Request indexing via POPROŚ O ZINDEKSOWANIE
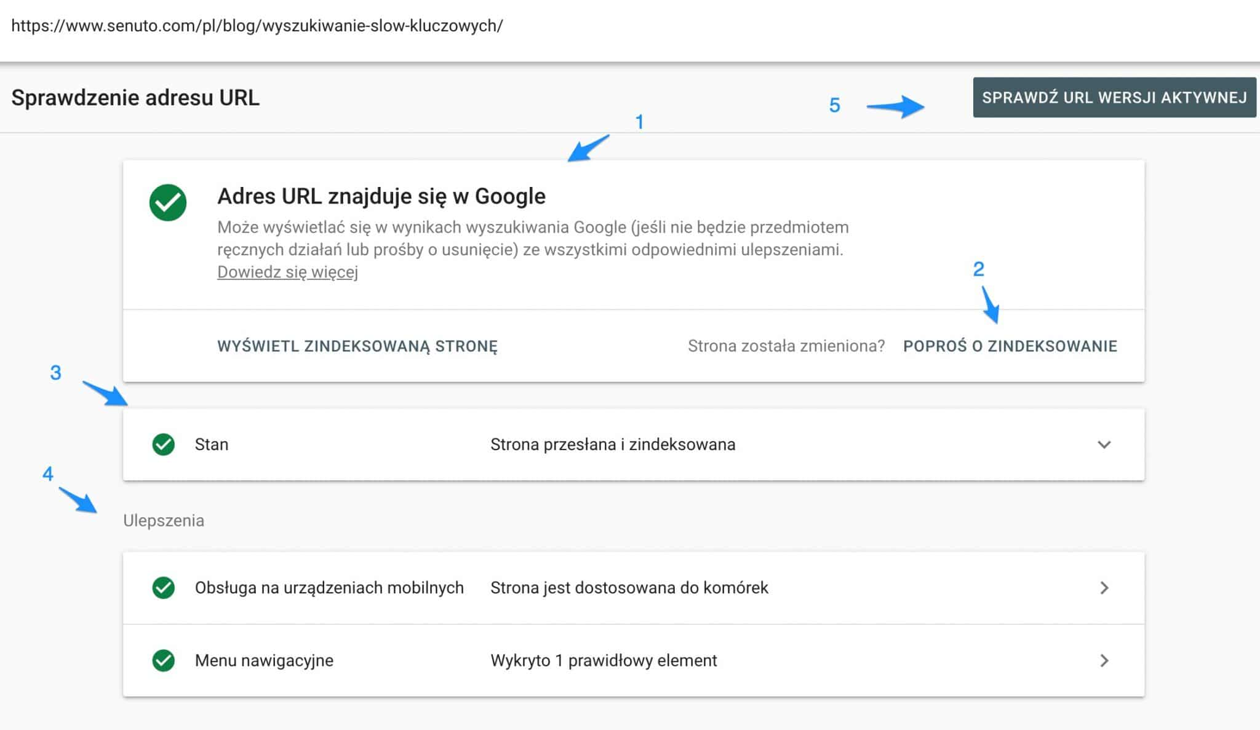This screenshot has height=730, width=1260. (1010, 346)
